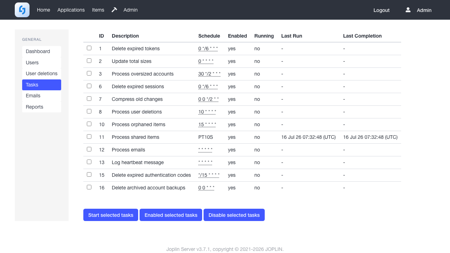This screenshot has width=450, height=253.
Task: Click the Last Run time of Process shared items
Action: click(309, 137)
